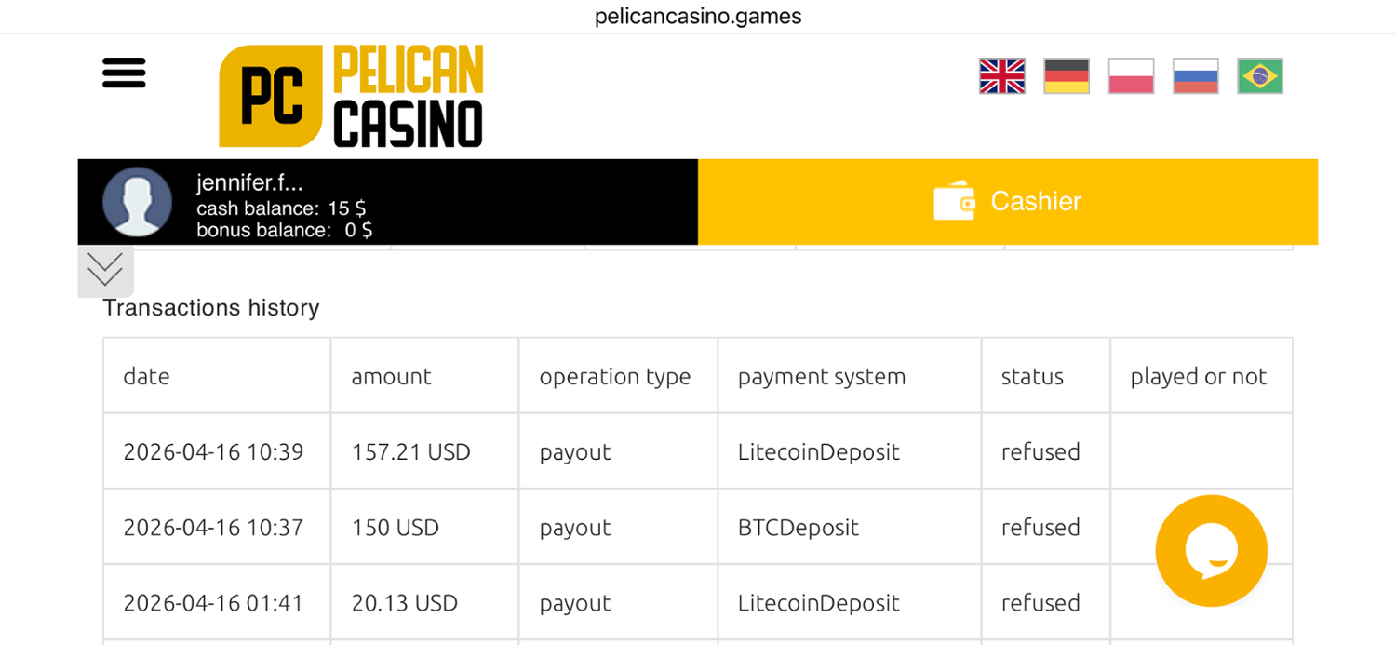Click the 'date' column header

[x=147, y=376]
